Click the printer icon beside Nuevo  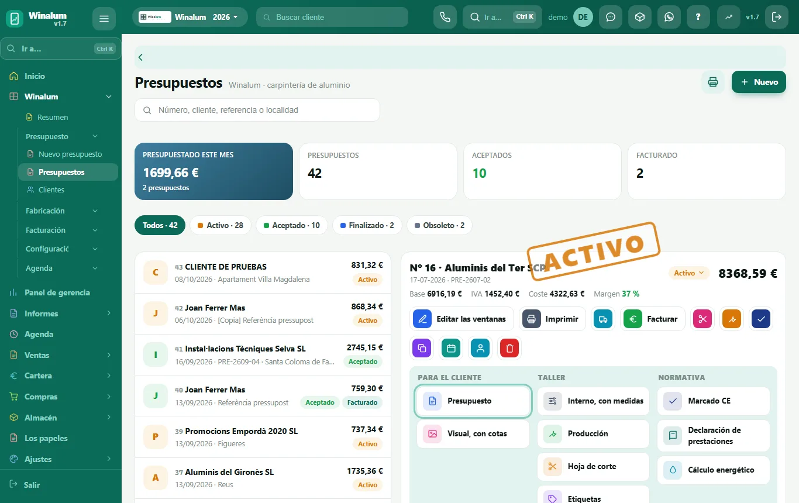coord(713,82)
